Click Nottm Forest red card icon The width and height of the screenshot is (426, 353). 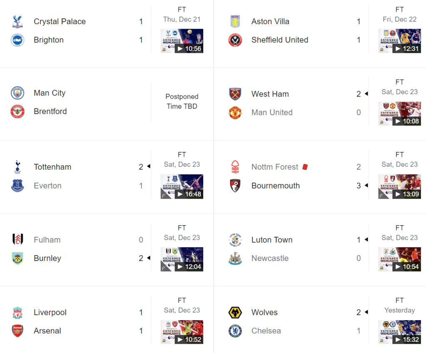[305, 167]
